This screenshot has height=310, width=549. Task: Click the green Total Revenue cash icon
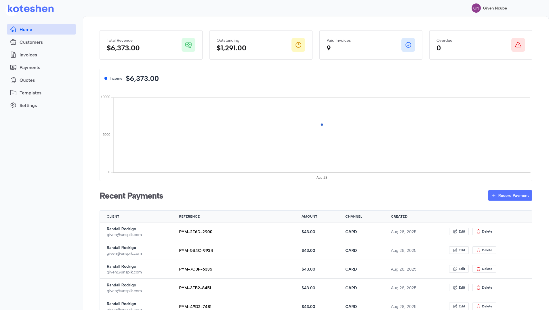[x=188, y=45]
